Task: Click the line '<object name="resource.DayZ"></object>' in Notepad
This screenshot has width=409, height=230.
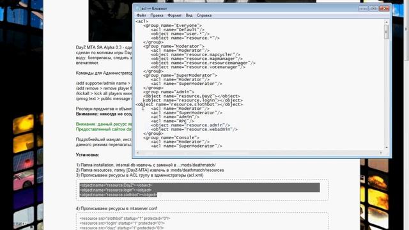Action: pos(192,96)
